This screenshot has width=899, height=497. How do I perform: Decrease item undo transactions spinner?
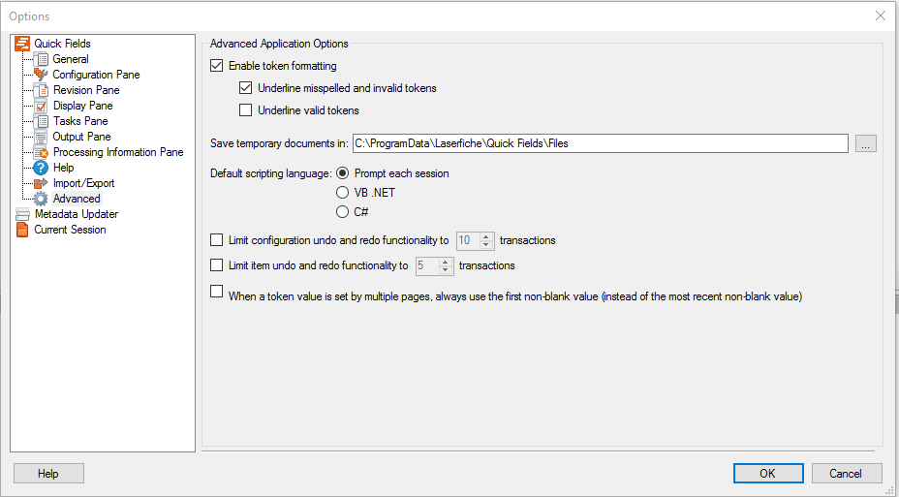coord(446,270)
